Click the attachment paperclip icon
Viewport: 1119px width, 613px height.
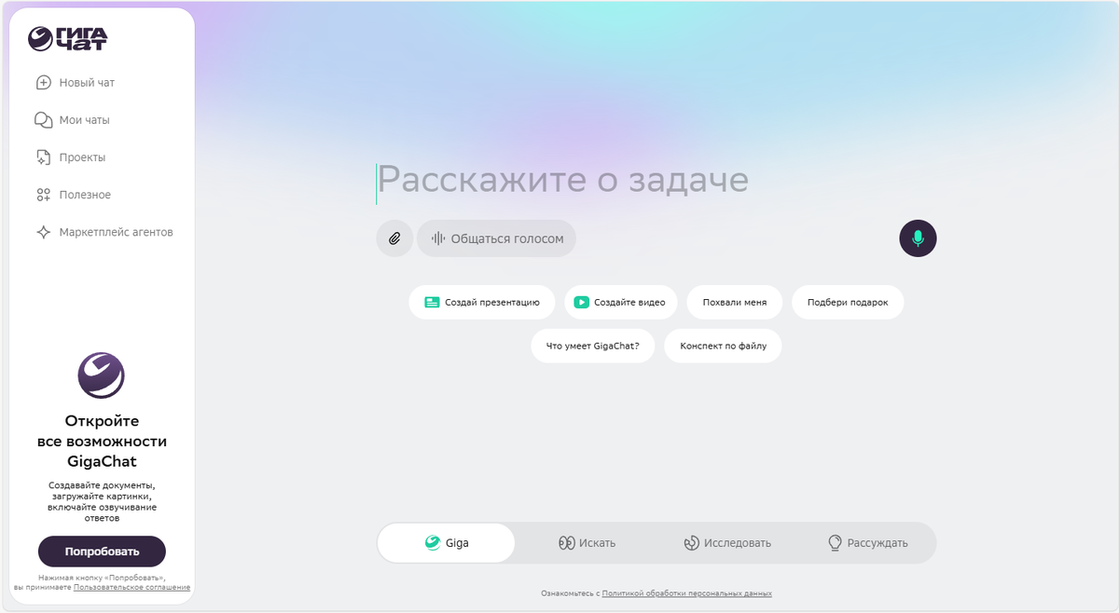(394, 238)
